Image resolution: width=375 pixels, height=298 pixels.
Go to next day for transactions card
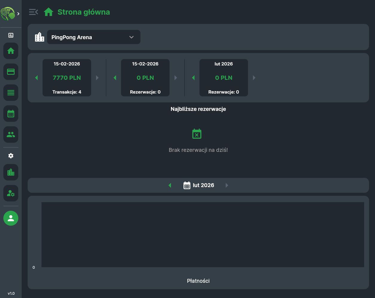[97, 78]
